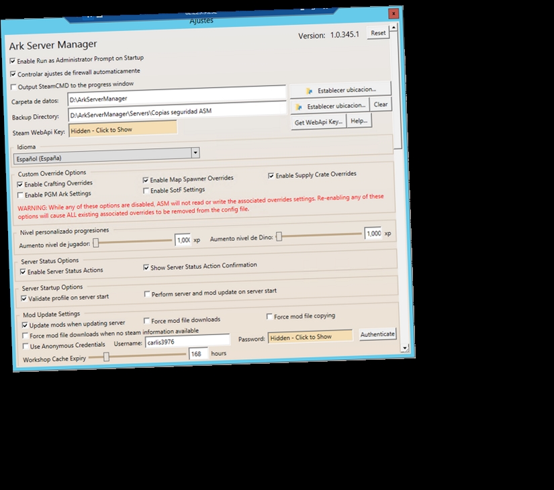Click the Workshop Cache Expiry hours value box

coord(199,354)
